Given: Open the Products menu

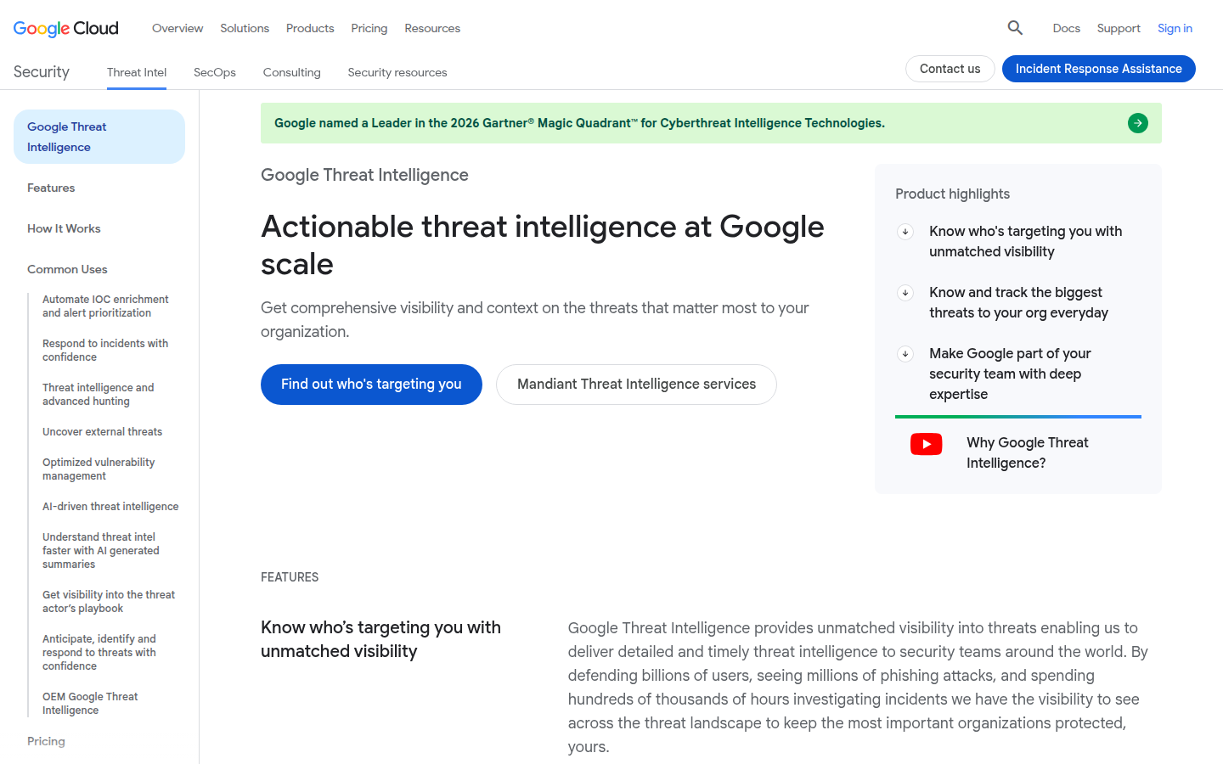Looking at the screenshot, I should click(x=310, y=28).
